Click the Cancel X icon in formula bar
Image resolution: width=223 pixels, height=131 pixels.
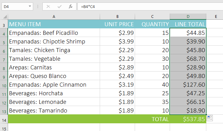48,6
